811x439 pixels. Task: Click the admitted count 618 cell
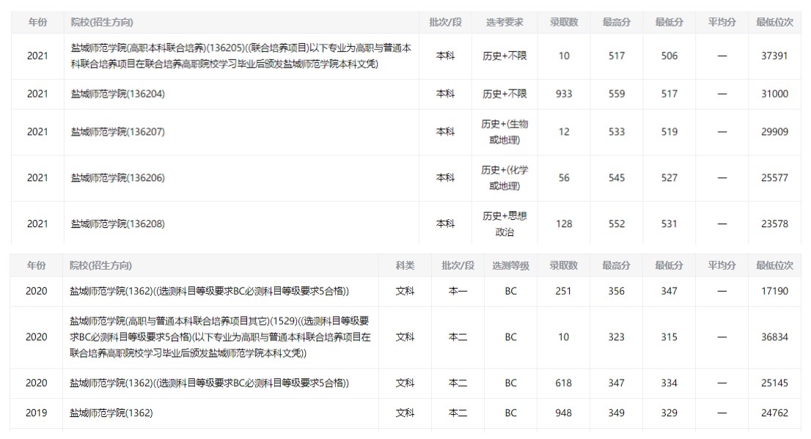tap(563, 383)
